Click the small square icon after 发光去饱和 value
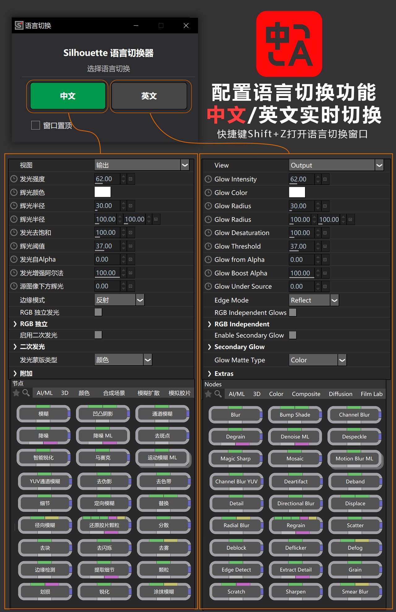 (x=131, y=232)
